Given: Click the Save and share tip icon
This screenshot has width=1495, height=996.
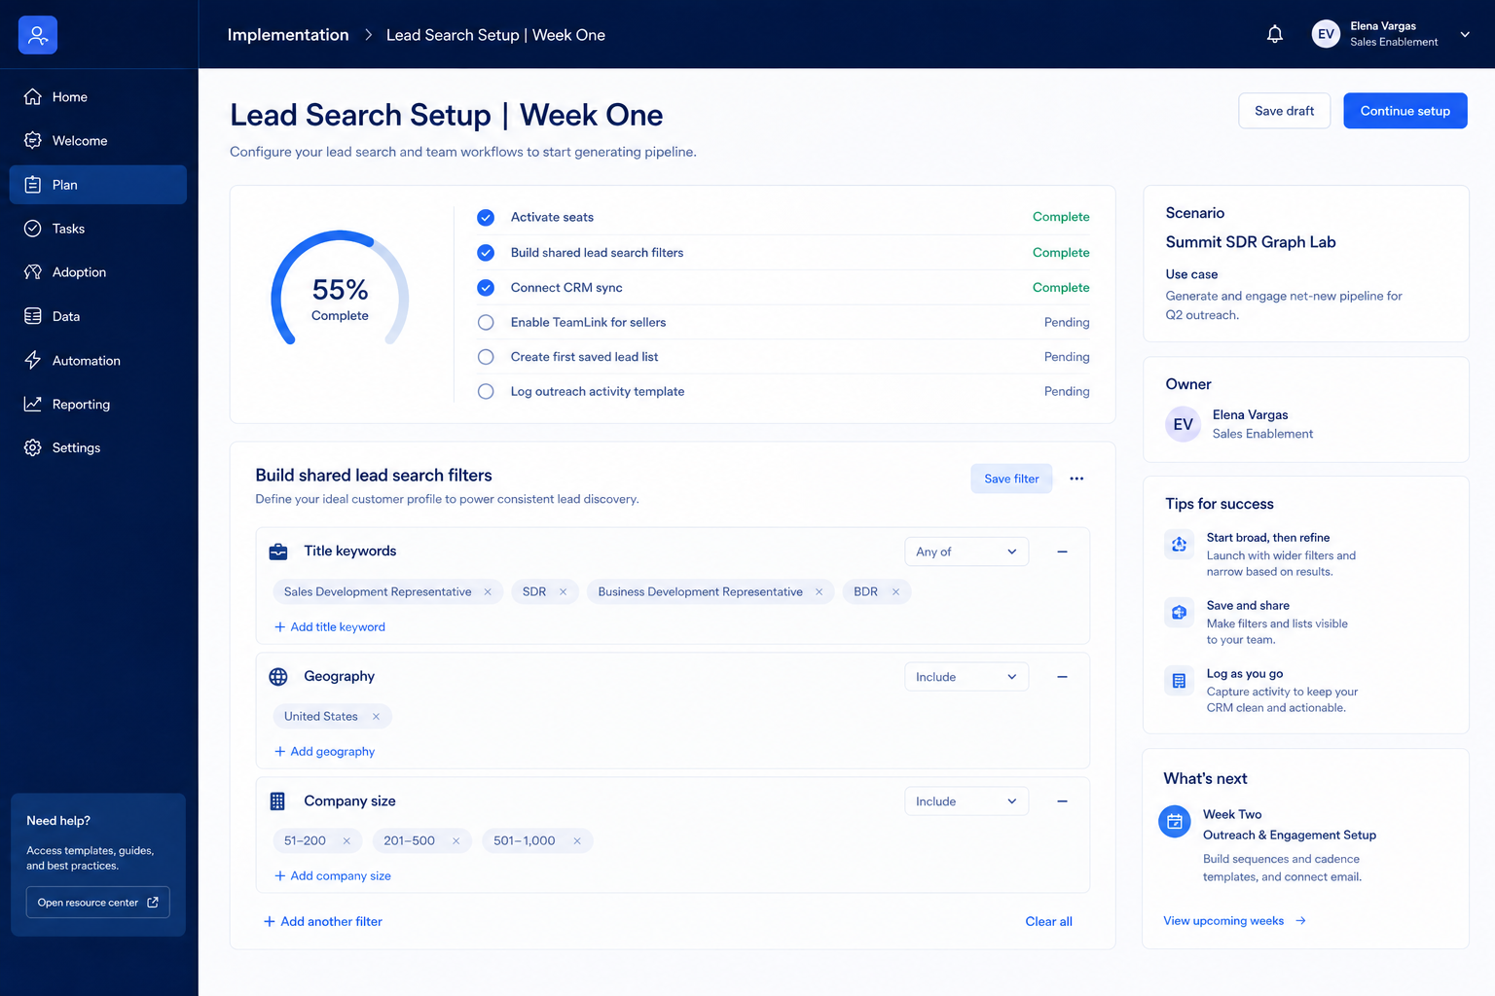Looking at the screenshot, I should [x=1179, y=612].
